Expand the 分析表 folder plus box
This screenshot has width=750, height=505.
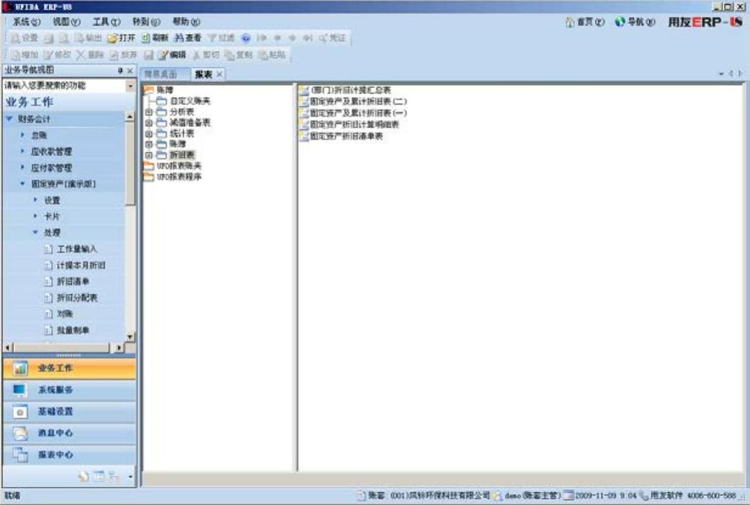click(x=148, y=112)
